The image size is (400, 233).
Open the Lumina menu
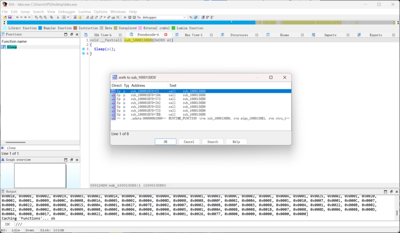pyautogui.click(x=85, y=12)
